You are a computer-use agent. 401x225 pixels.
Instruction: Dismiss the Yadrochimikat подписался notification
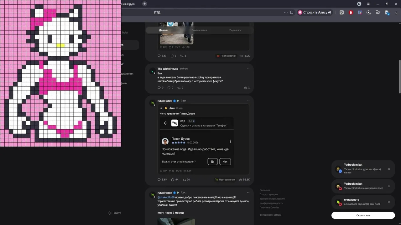[x=389, y=169]
